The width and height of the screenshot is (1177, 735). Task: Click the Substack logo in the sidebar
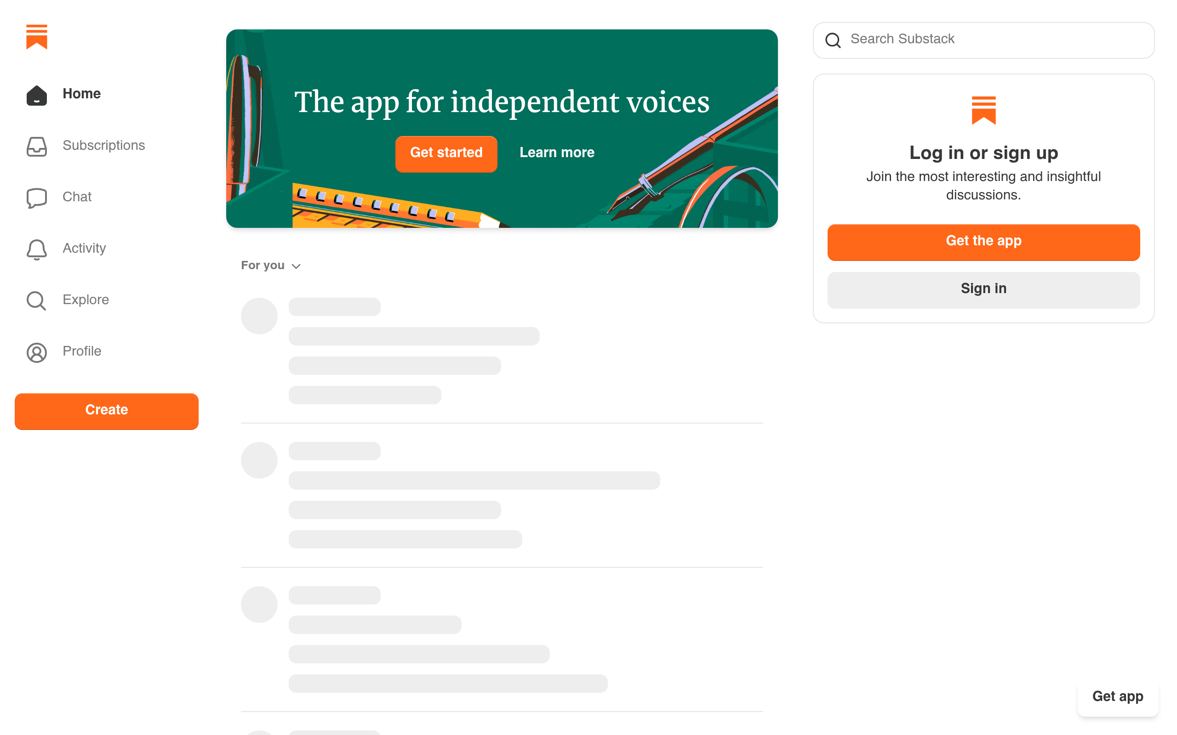point(36,37)
